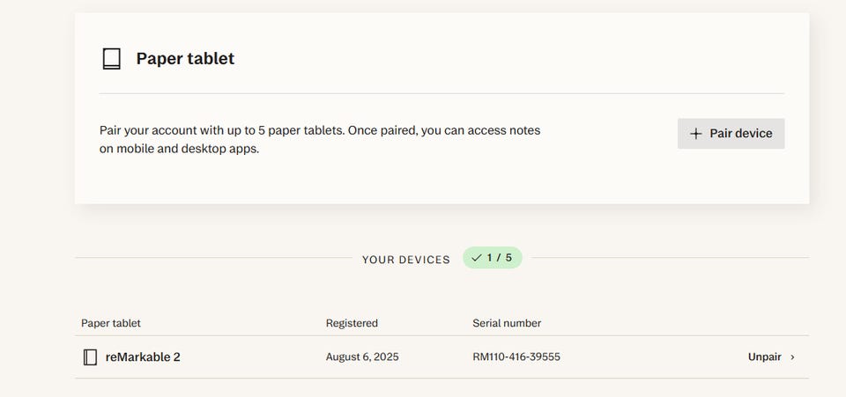The image size is (846, 397).
Task: Select the reMarkable 2 device name
Action: click(143, 357)
